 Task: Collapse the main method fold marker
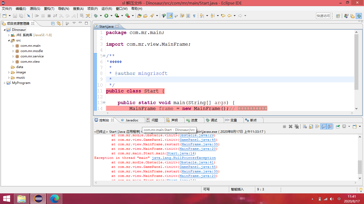click(104, 103)
